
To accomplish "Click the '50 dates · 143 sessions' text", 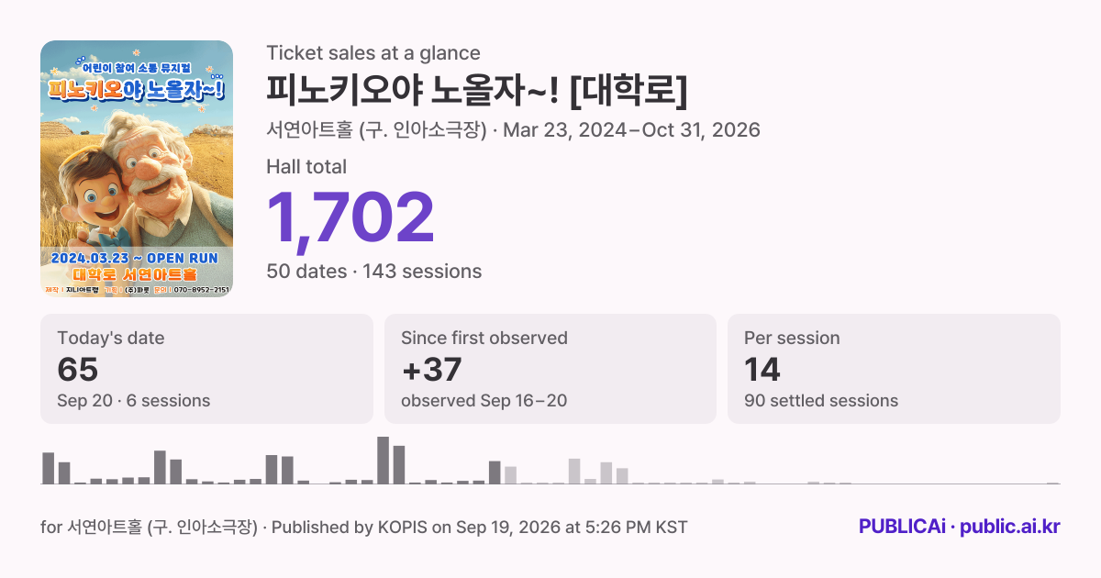I will pyautogui.click(x=373, y=272).
